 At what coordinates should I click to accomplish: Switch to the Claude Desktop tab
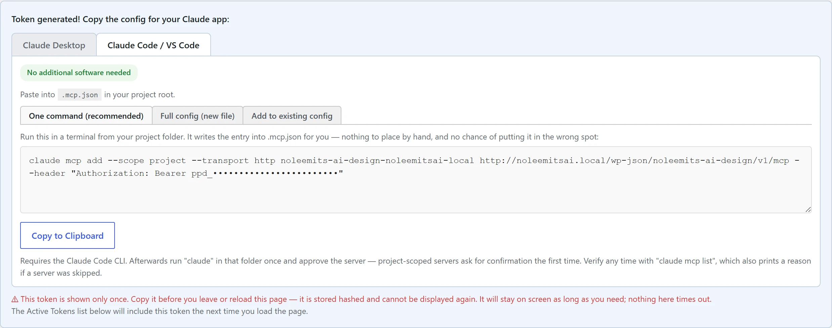[54, 45]
